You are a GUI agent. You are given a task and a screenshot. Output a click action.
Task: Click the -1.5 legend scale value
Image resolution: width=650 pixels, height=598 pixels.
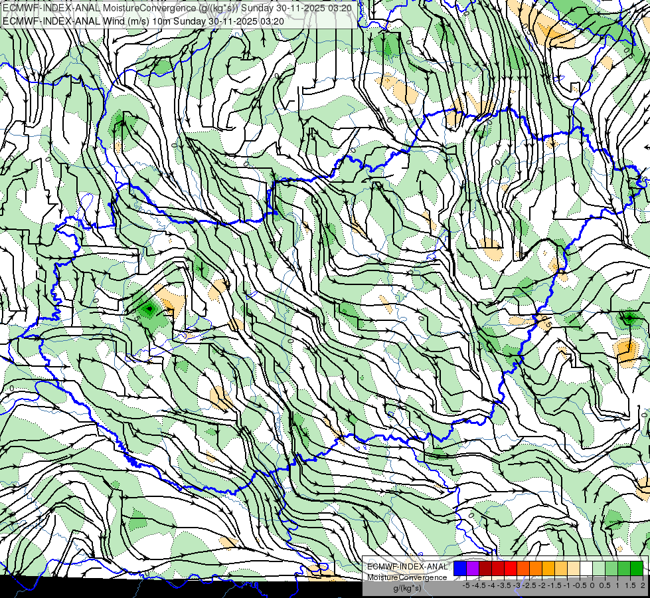[x=556, y=585]
